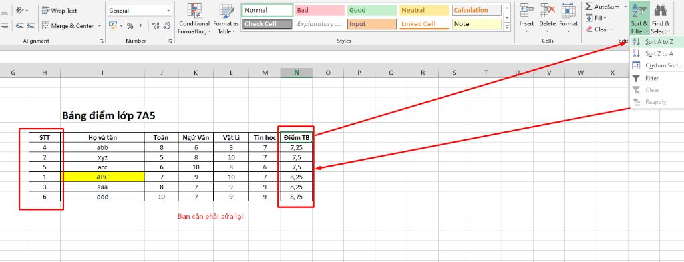
Task: Open AutoSum dropdown arrow
Action: tap(625, 7)
